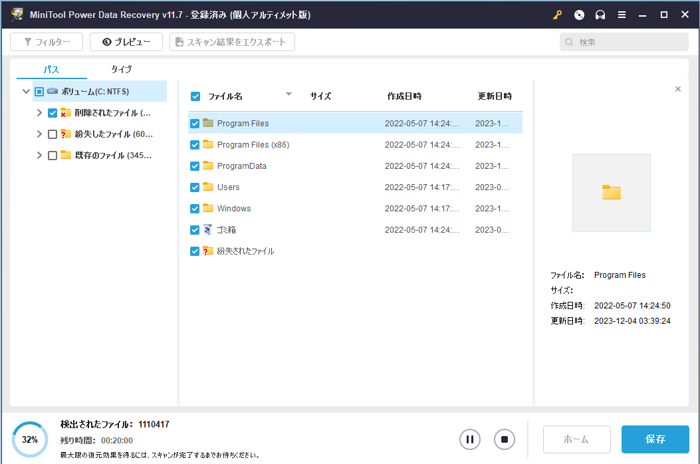The height and width of the screenshot is (464, 700).
Task: Sort by the 作成日時 column header
Action: click(x=404, y=96)
